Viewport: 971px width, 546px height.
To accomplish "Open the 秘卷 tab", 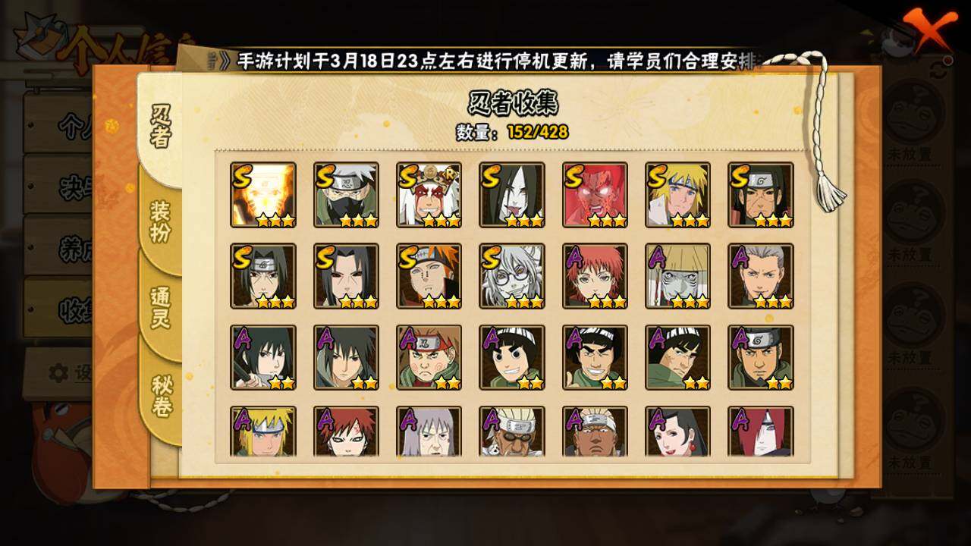I will point(160,396).
